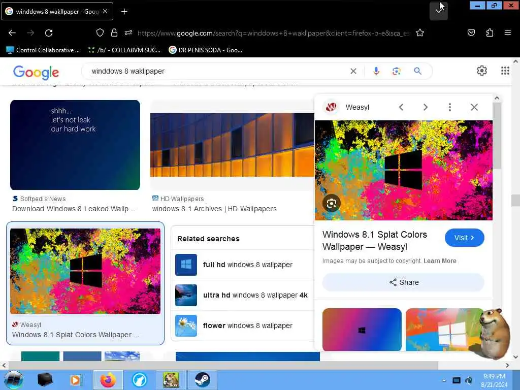This screenshot has width=520, height=390.
Task: Focus the Firefox address bar URL
Action: click(x=274, y=33)
